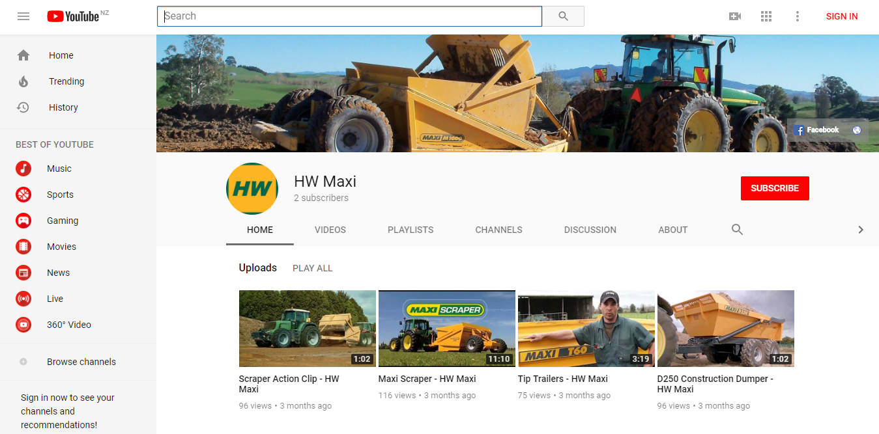Image resolution: width=879 pixels, height=434 pixels.
Task: Click PLAY ALL next to Uploads
Action: (313, 268)
